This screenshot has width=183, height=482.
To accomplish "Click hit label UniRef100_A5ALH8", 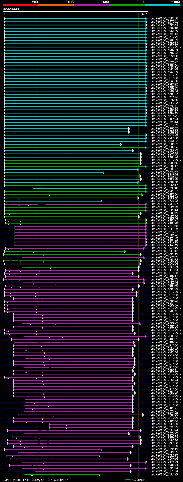I will (x=164, y=81).
